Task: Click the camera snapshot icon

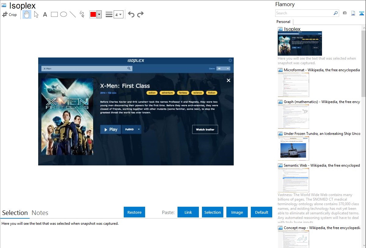Action: [x=345, y=13]
